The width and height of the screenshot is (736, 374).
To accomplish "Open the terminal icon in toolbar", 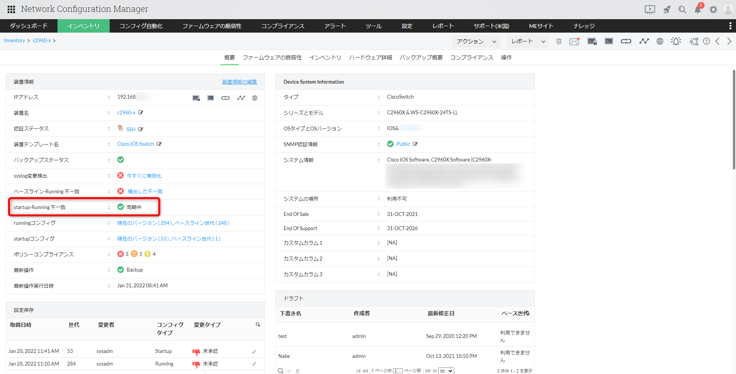I will [x=609, y=41].
